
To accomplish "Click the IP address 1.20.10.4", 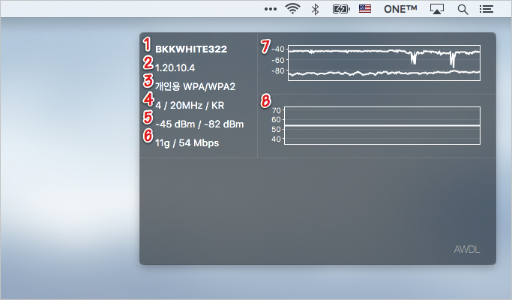I will coord(175,67).
